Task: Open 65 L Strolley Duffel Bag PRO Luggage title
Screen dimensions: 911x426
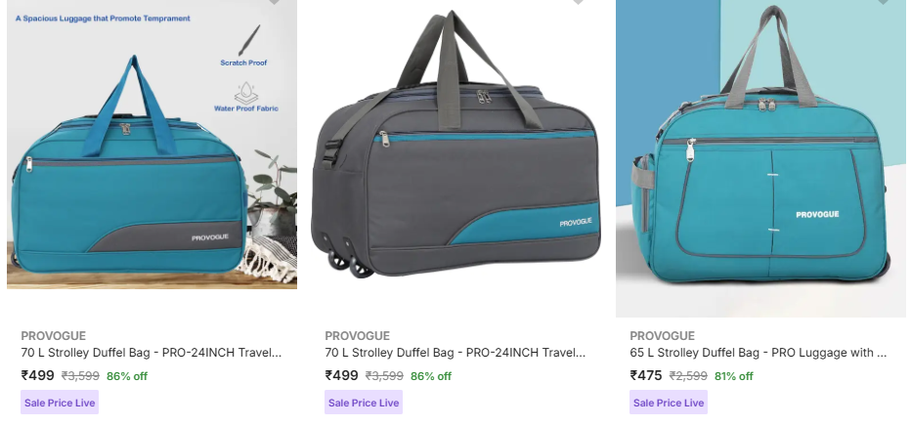Action: pos(759,353)
